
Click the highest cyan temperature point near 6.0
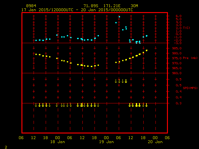(x=119, y=17)
